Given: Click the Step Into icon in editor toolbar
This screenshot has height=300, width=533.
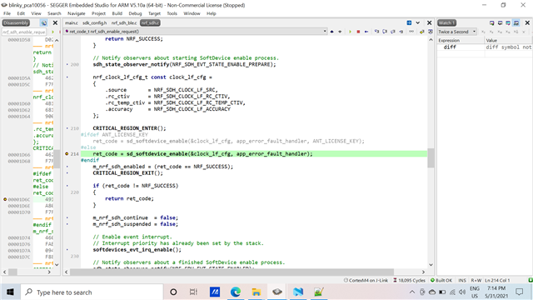Looking at the screenshot, I should pos(376,32).
